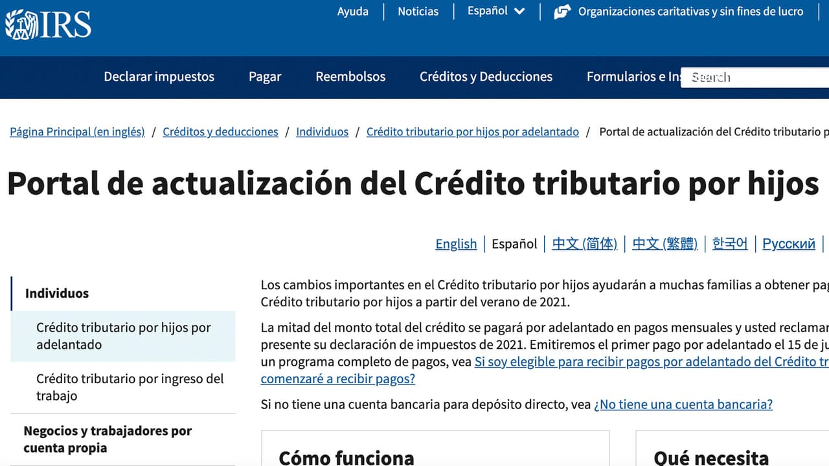829x466 pixels.
Task: Open the Reembolsos section
Action: [350, 77]
